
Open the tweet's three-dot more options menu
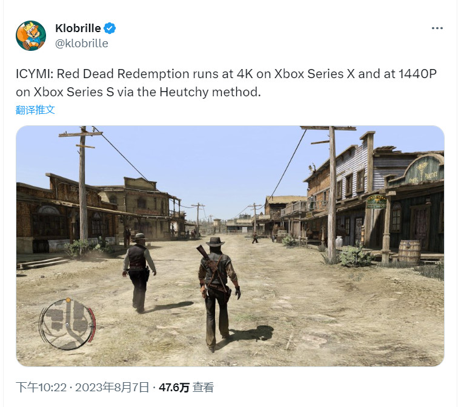click(437, 28)
